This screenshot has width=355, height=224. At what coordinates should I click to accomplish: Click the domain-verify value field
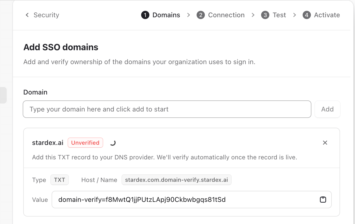pyautogui.click(x=192, y=200)
